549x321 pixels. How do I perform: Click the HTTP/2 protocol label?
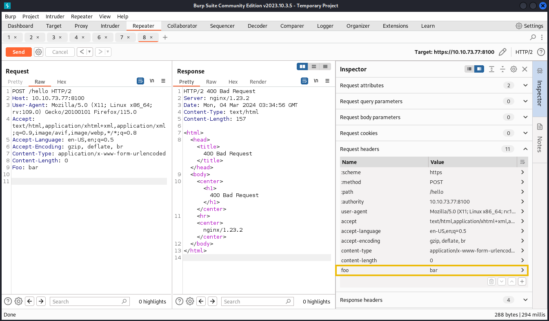click(524, 52)
